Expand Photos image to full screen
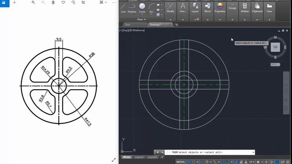Image resolution: width=292 pixels, height=164 pixels. pyautogui.click(x=114, y=160)
